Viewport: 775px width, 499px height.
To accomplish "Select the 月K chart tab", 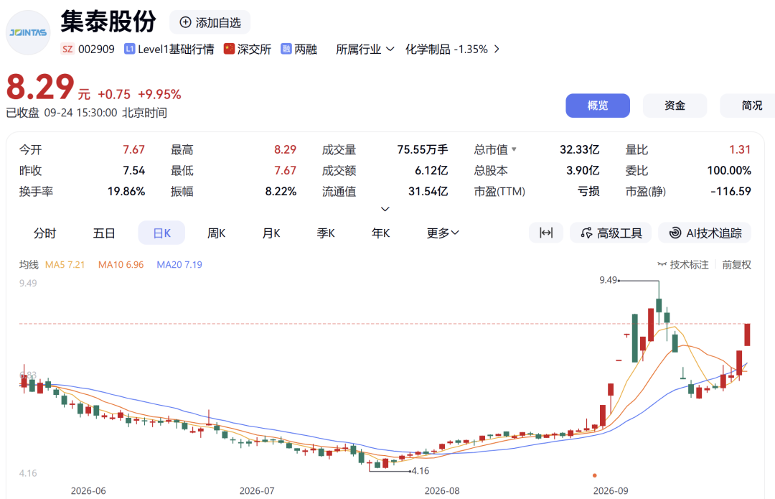I will [x=271, y=233].
